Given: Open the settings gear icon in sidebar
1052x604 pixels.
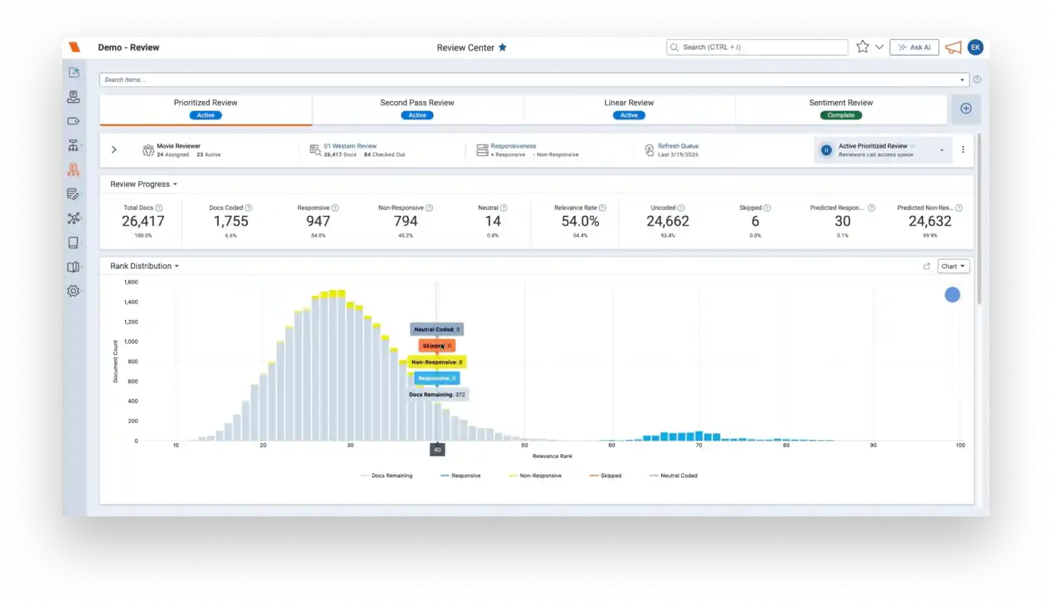Looking at the screenshot, I should click(73, 291).
